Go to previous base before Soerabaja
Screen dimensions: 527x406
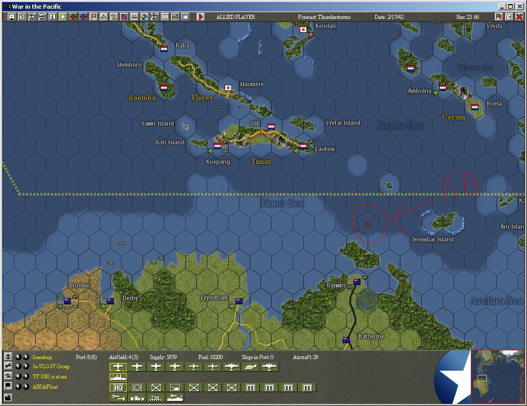click(18, 356)
